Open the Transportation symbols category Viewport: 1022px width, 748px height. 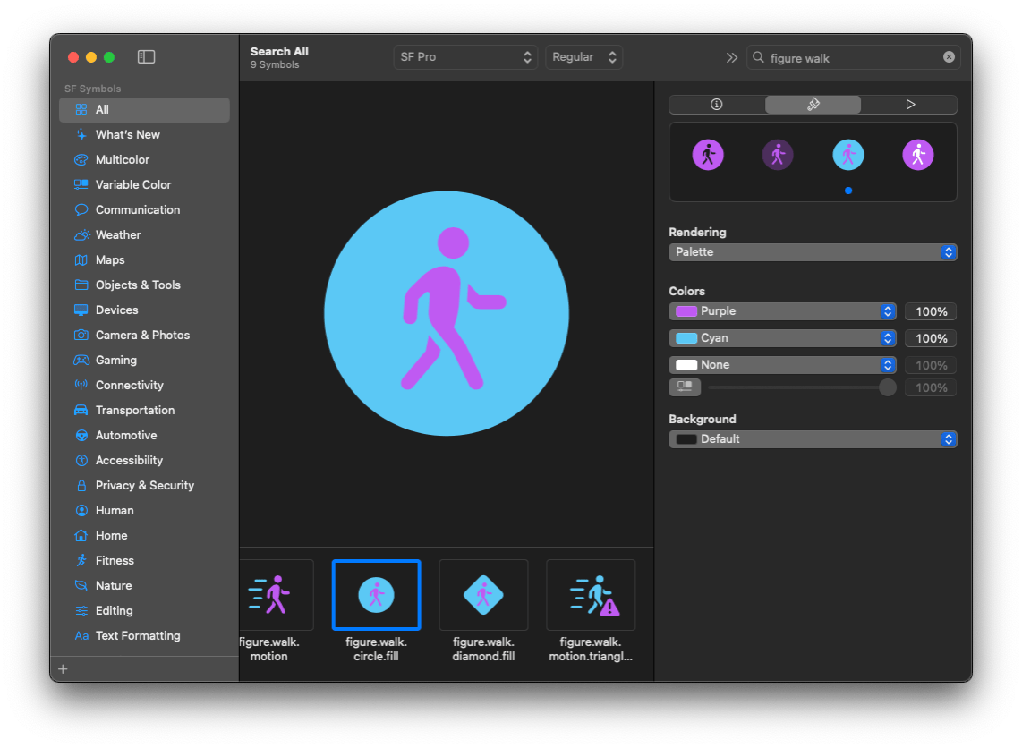[x=129, y=410]
